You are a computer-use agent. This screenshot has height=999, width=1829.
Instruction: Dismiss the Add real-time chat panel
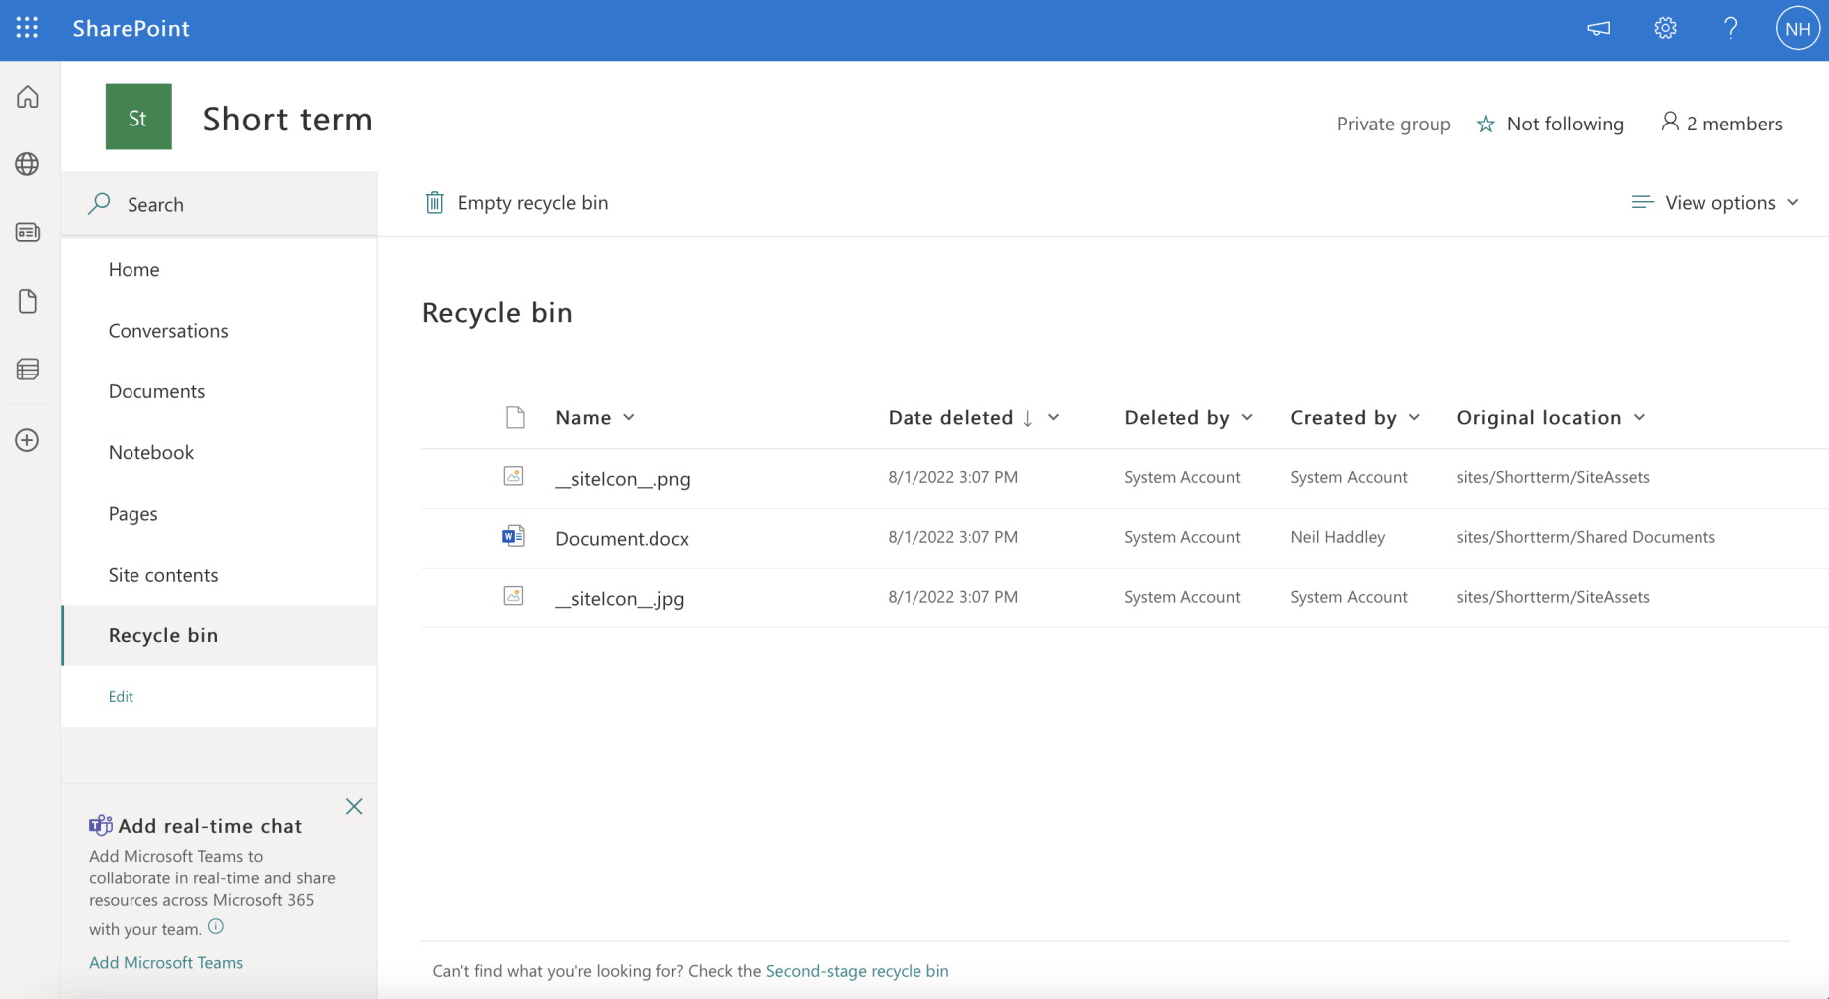354,807
